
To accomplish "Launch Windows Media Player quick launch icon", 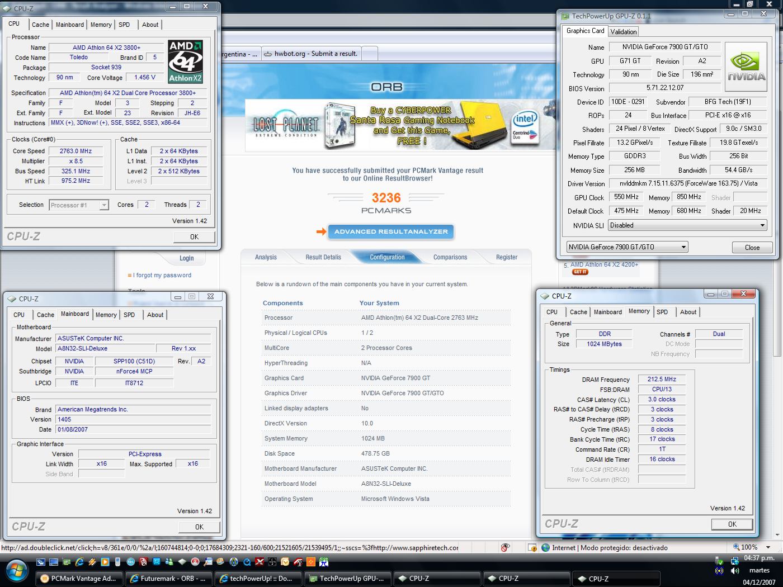I will pos(105,562).
